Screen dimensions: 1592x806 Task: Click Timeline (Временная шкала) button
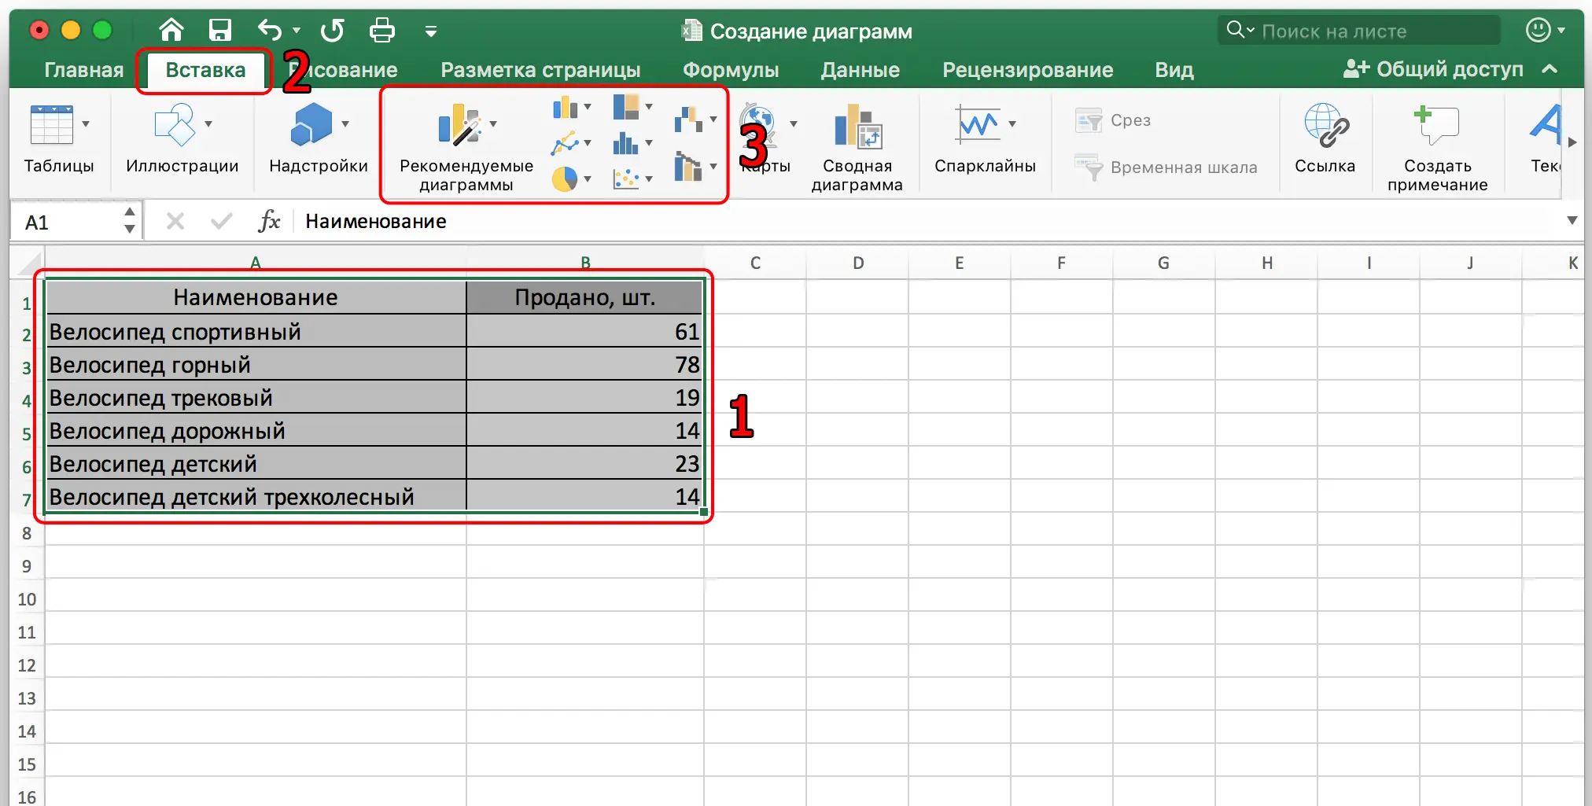[1166, 167]
